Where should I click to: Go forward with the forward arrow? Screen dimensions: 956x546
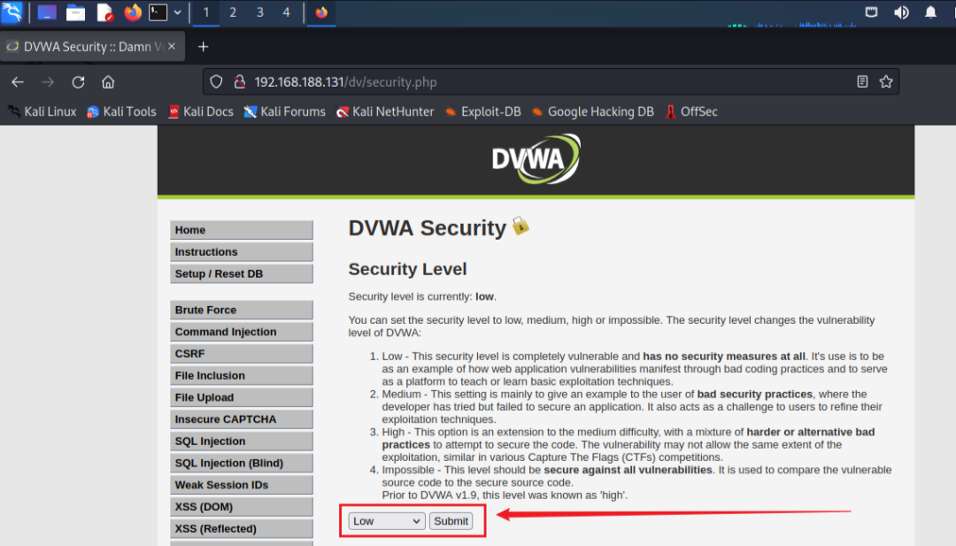click(48, 81)
